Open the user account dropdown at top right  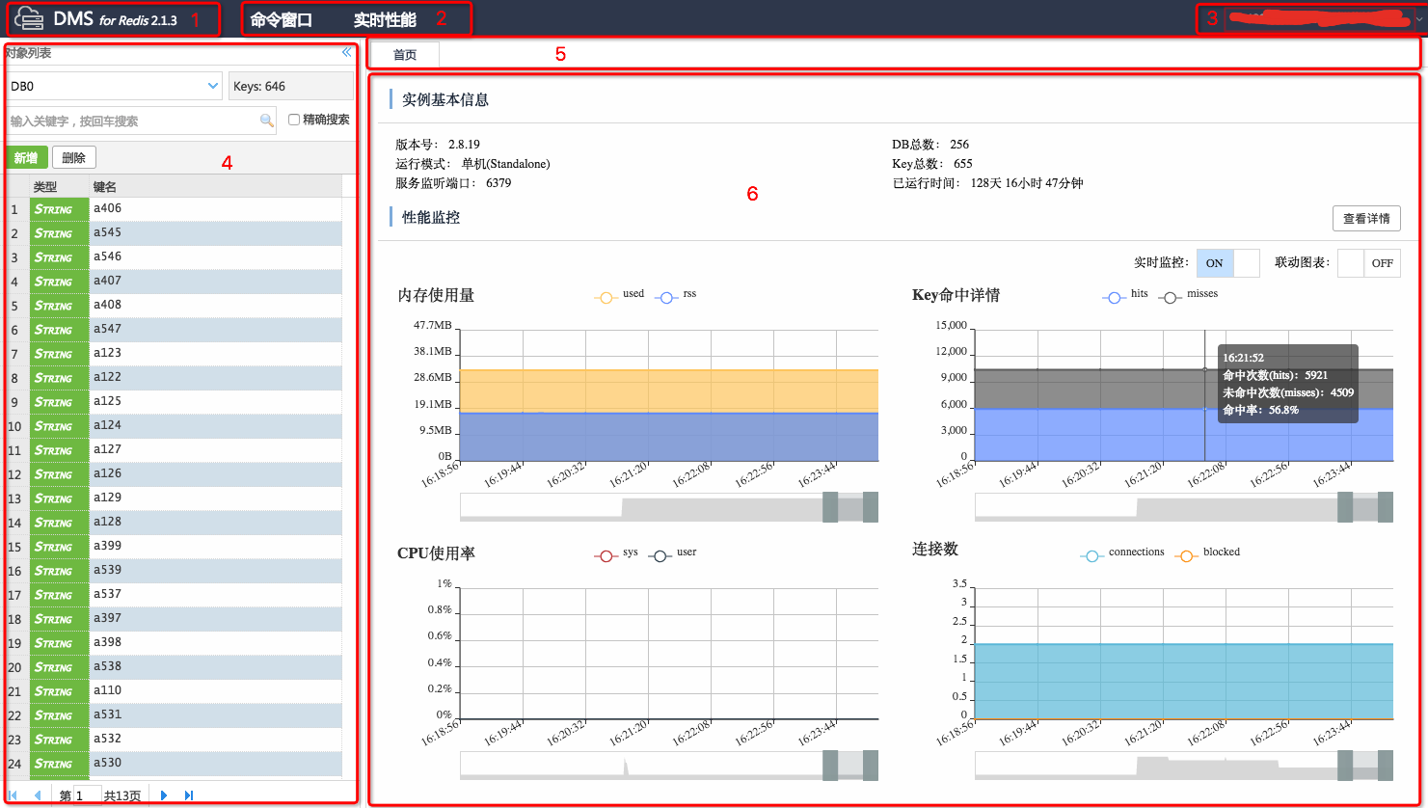pos(1309,18)
